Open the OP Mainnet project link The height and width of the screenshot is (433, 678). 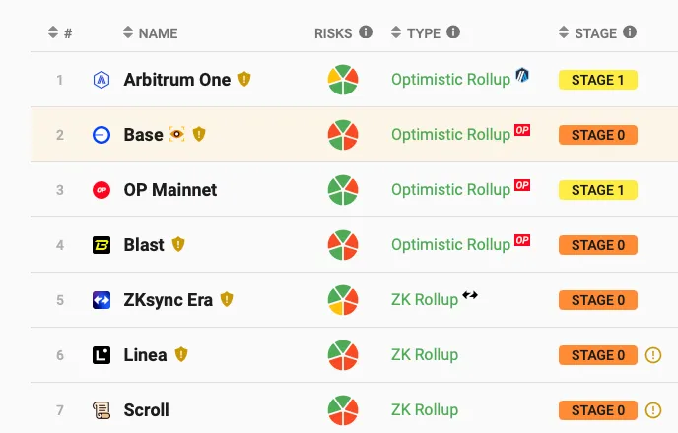(169, 190)
